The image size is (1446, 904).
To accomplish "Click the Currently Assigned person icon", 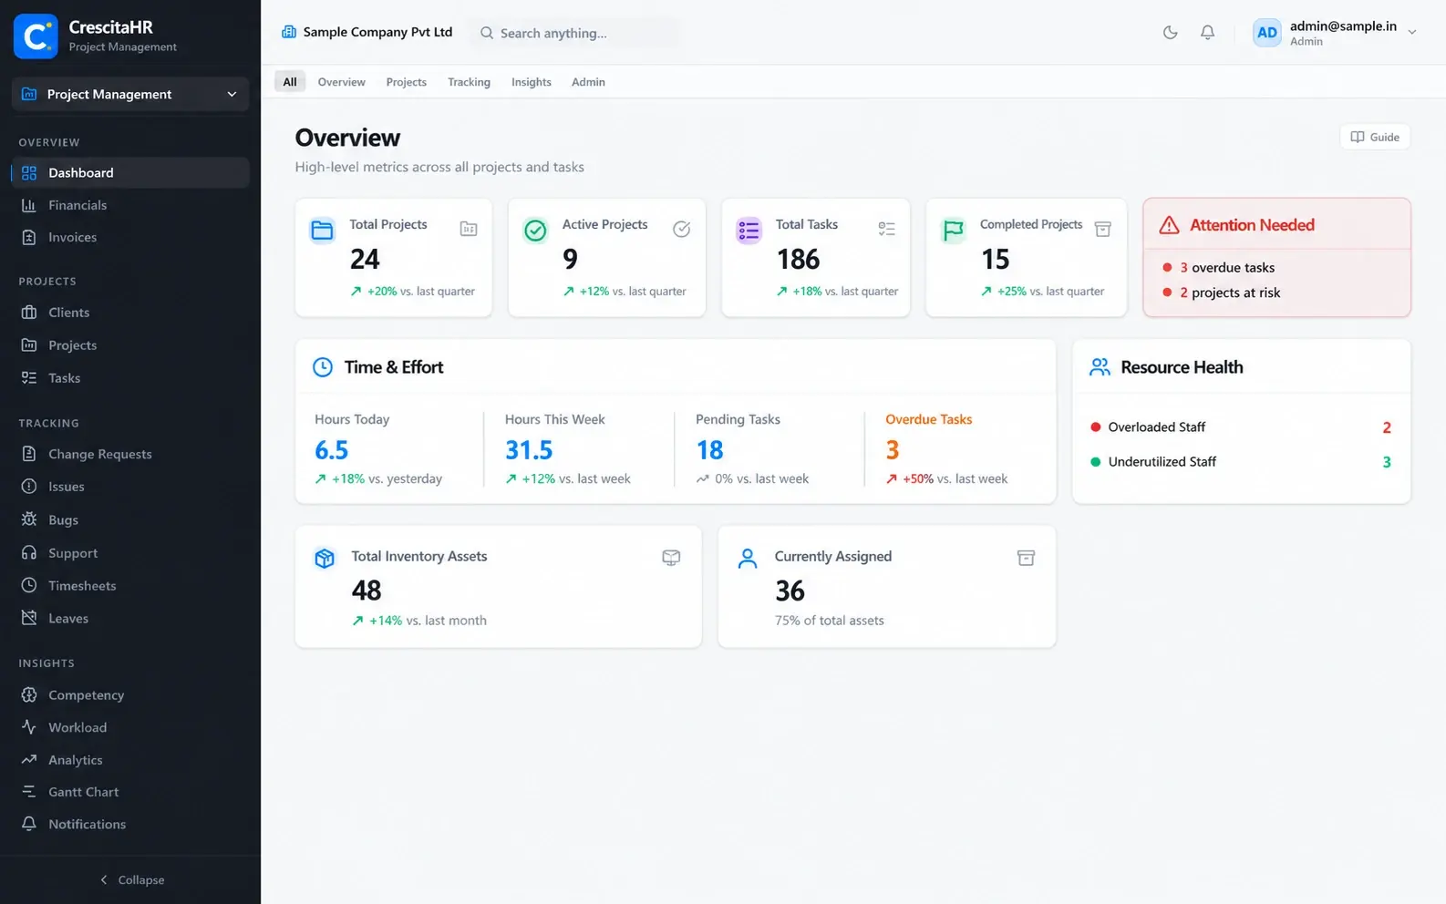I will pos(748,559).
